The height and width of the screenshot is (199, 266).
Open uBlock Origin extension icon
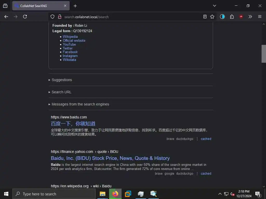(x=241, y=17)
